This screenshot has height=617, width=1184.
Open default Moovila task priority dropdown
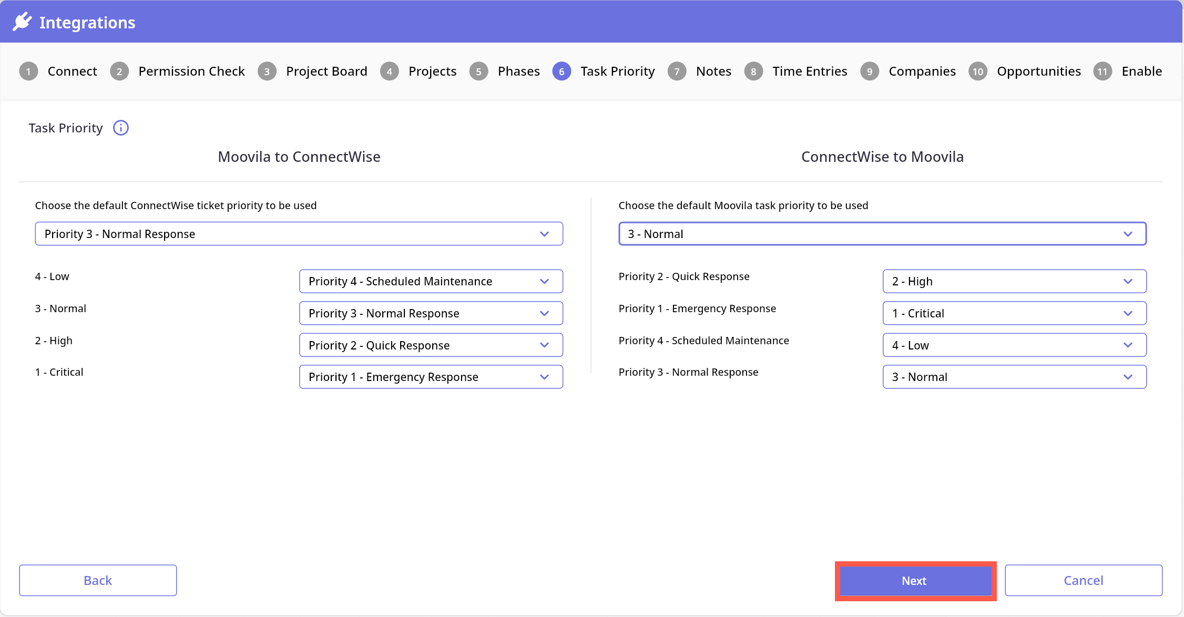click(882, 234)
